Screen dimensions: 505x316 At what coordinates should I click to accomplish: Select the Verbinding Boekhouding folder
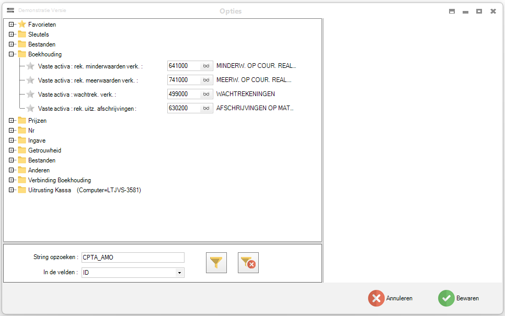pos(59,180)
